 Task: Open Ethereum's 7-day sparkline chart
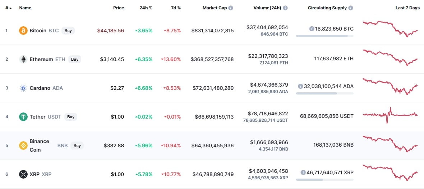(x=390, y=57)
